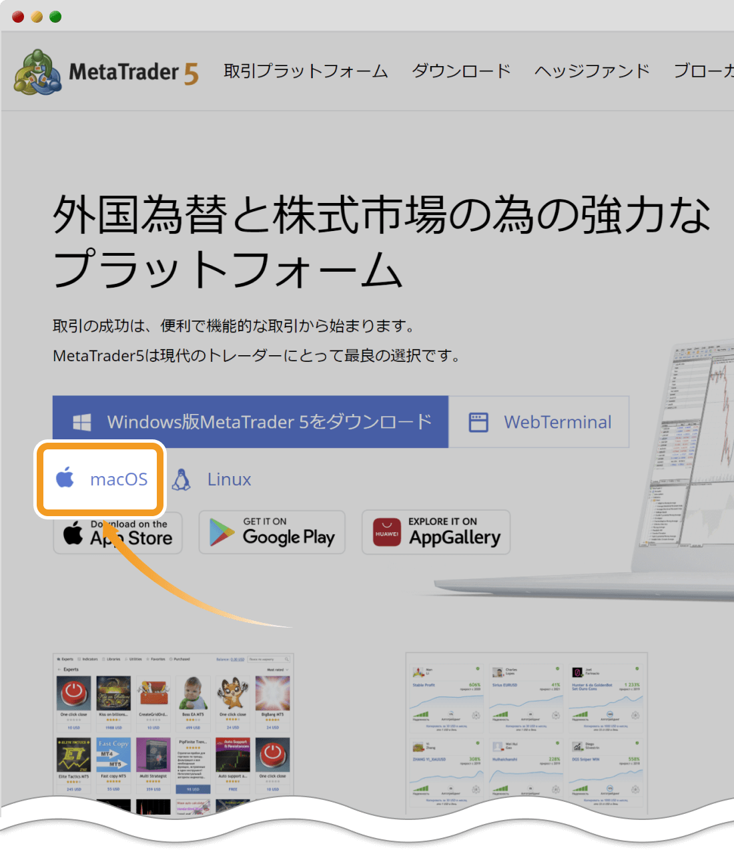Screen dimensions: 734x852
Task: Open the Google Play badge
Action: (272, 532)
